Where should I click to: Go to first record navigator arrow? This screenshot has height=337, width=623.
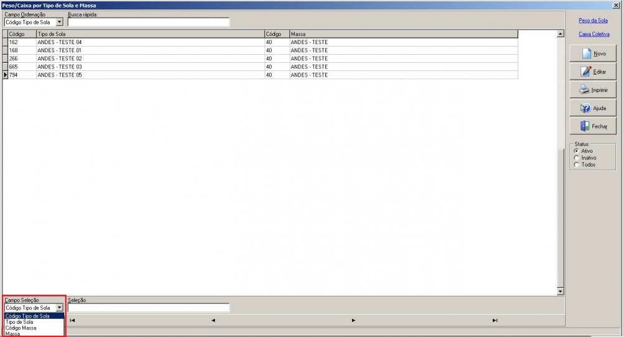coord(72,320)
